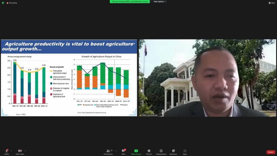
Task: Open the Apps panel
Action: click(185, 151)
